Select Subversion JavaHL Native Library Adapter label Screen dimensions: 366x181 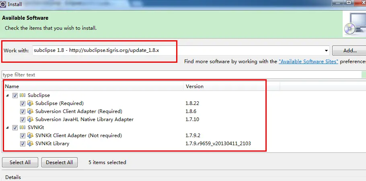click(x=84, y=119)
